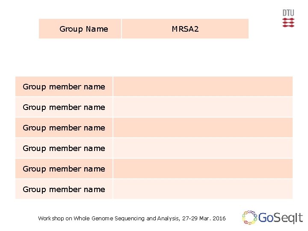Click the Workshop on Whole Genome Sequencing footer
Viewport: 308px width, 231px height.
coord(107,218)
